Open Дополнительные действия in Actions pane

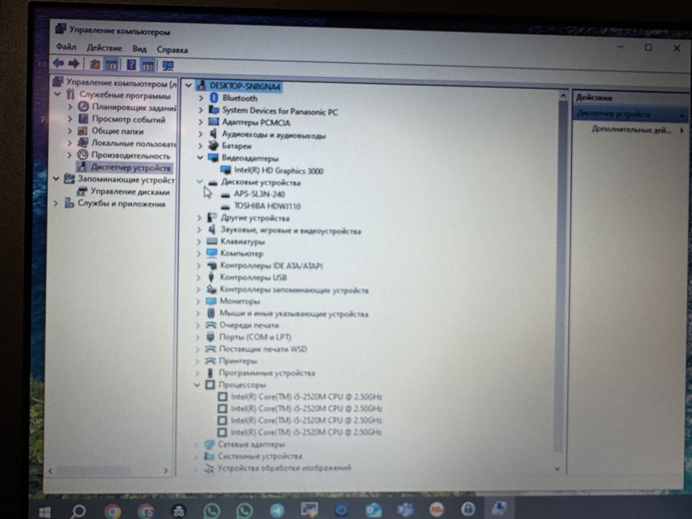click(631, 130)
